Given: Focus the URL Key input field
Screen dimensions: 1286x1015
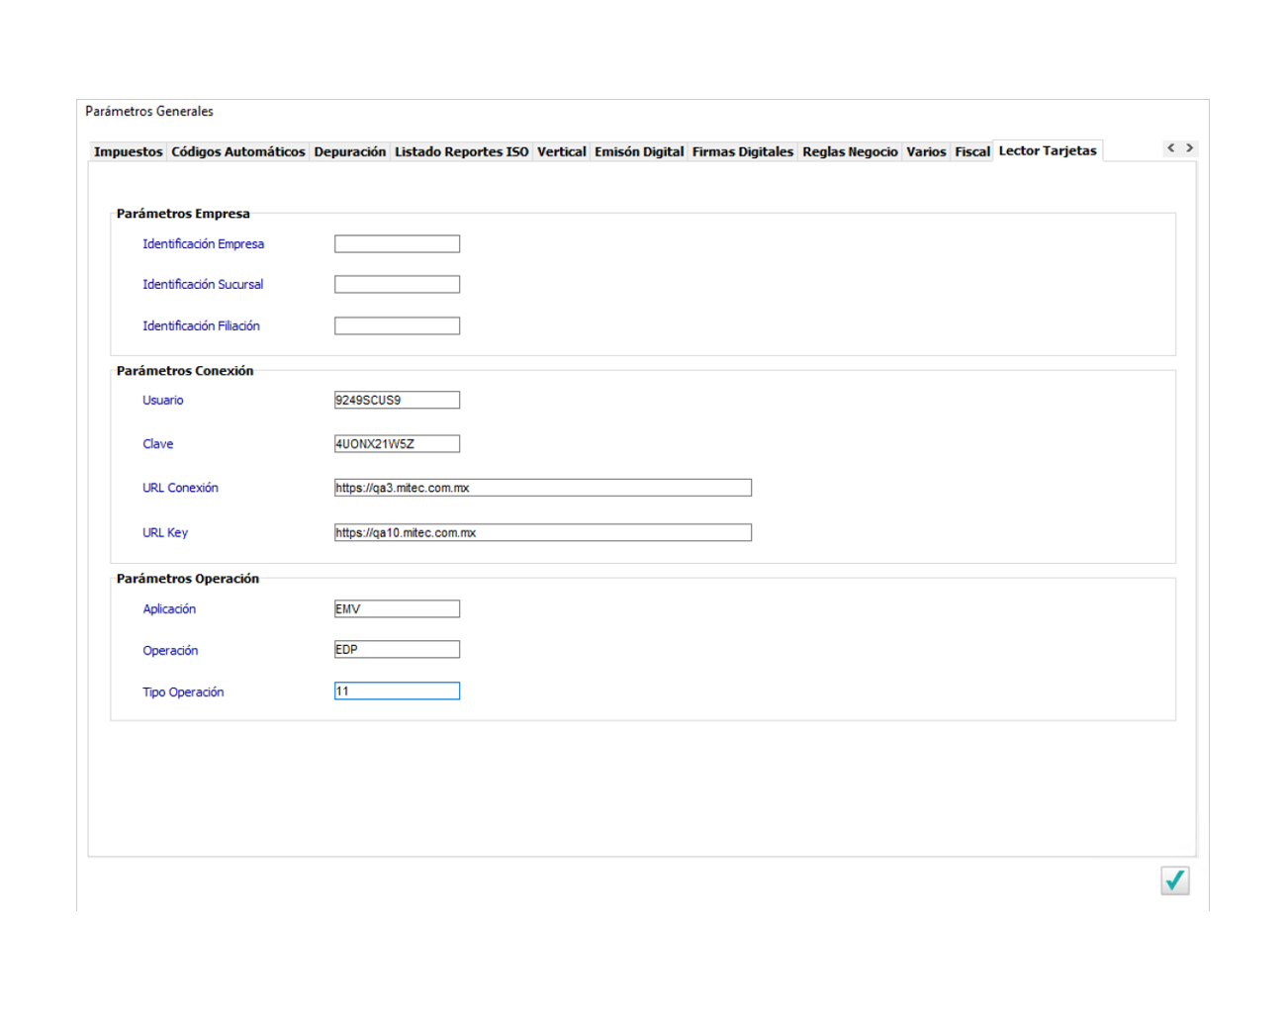Looking at the screenshot, I should pyautogui.click(x=542, y=533).
